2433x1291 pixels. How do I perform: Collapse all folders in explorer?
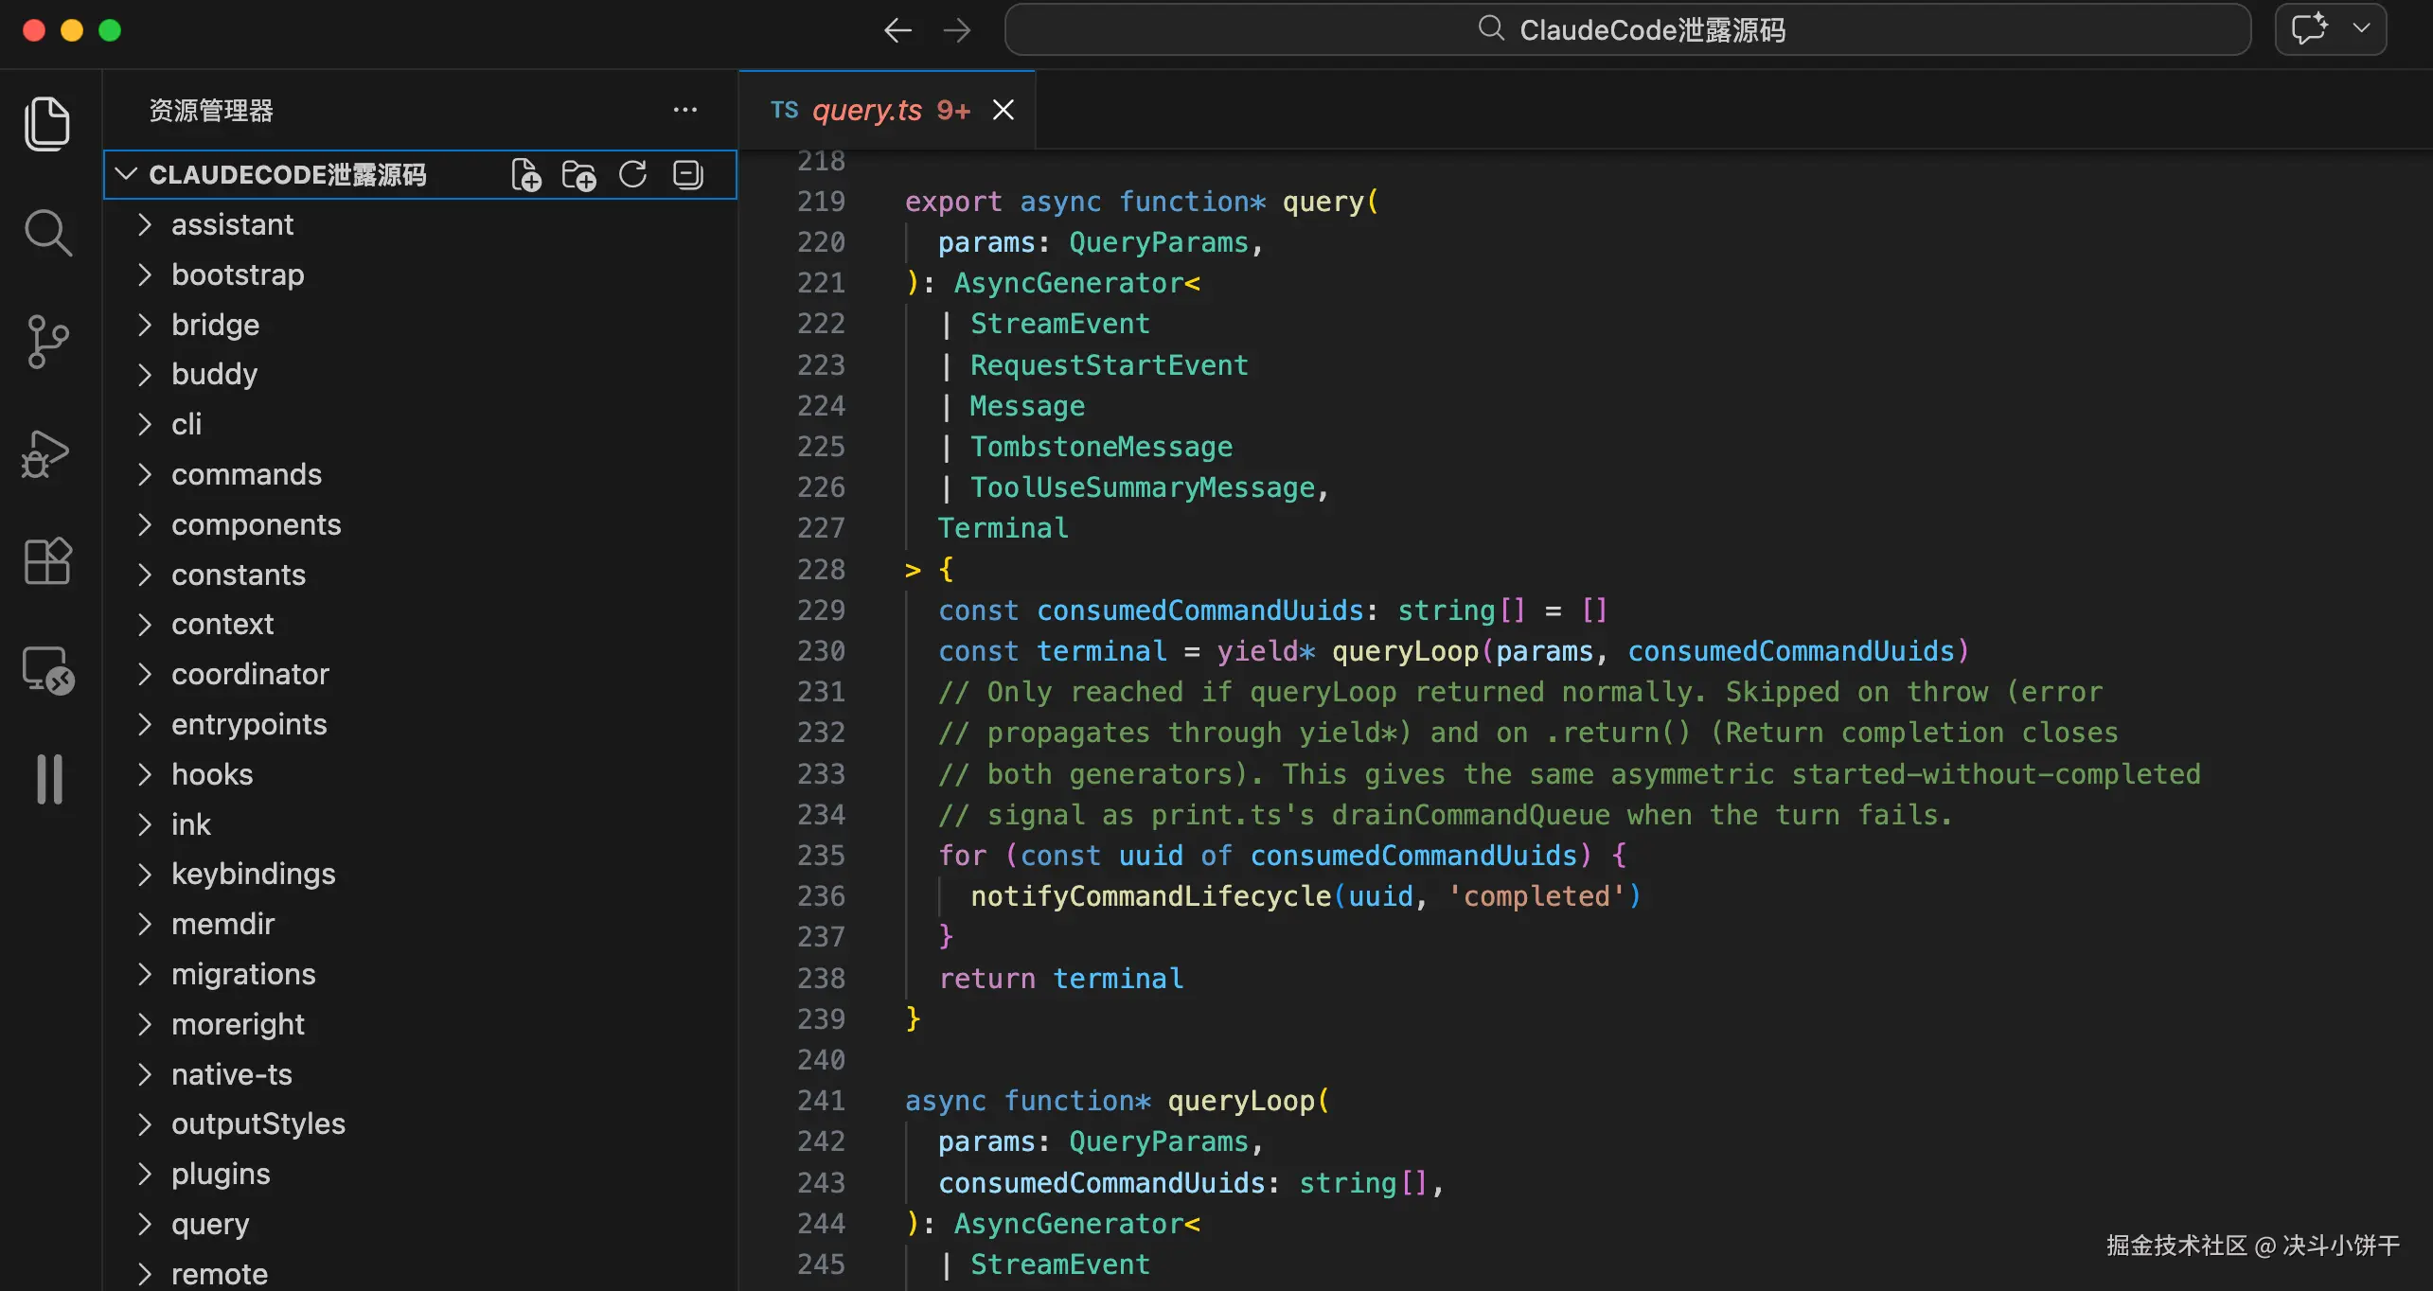[687, 175]
